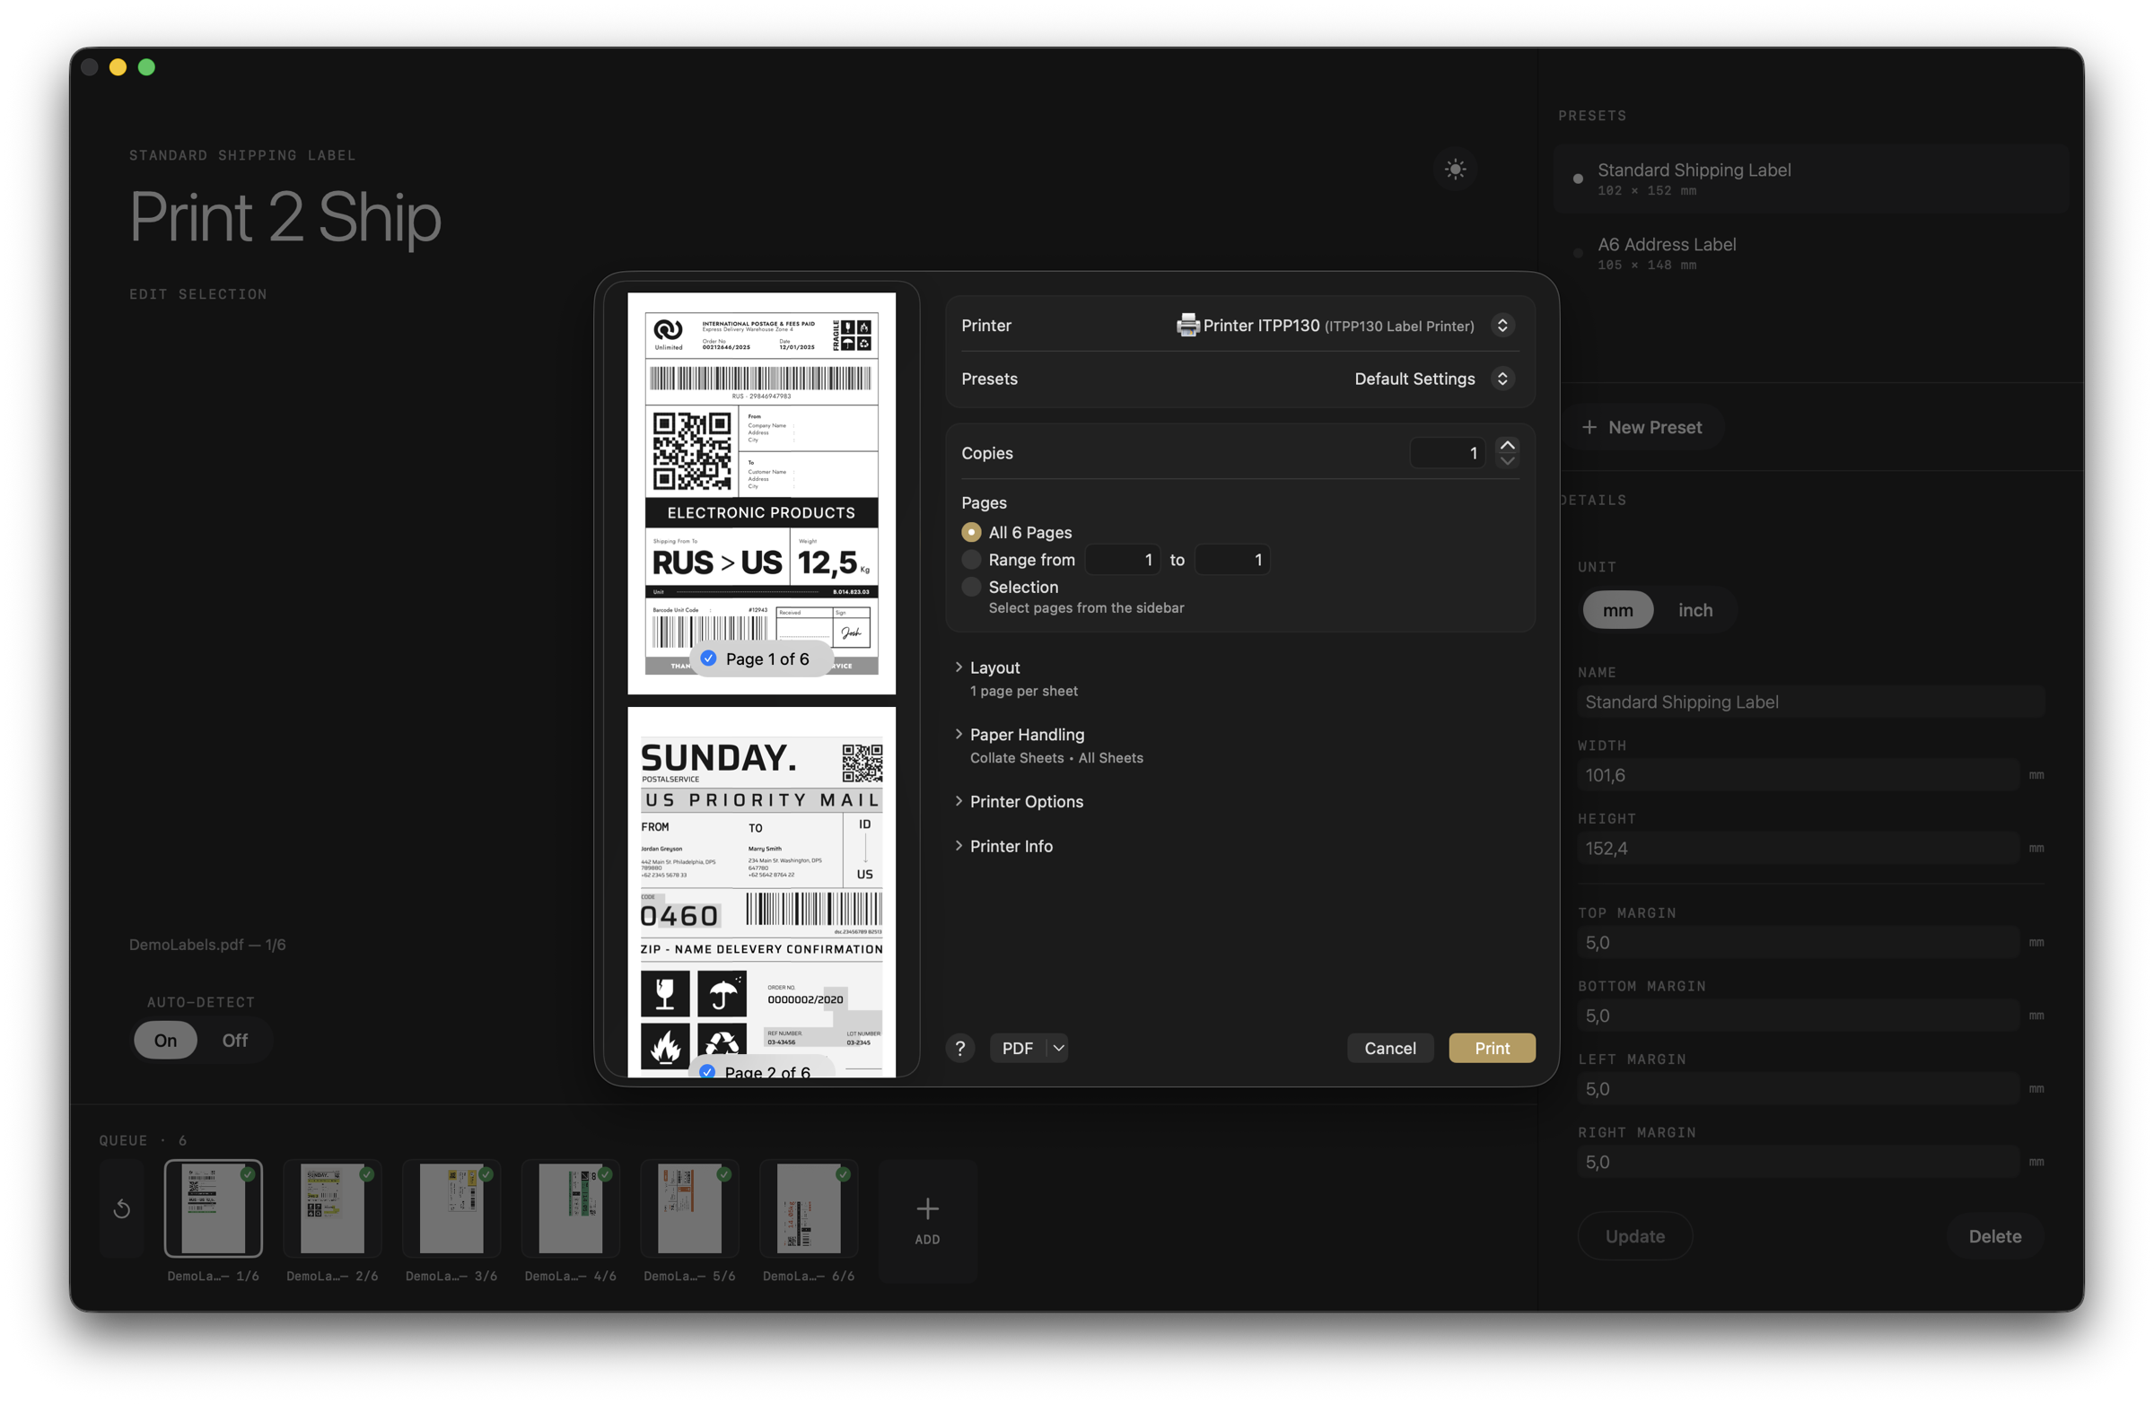Select the Selection pages radio button
2154x1404 pixels.
[x=971, y=586]
